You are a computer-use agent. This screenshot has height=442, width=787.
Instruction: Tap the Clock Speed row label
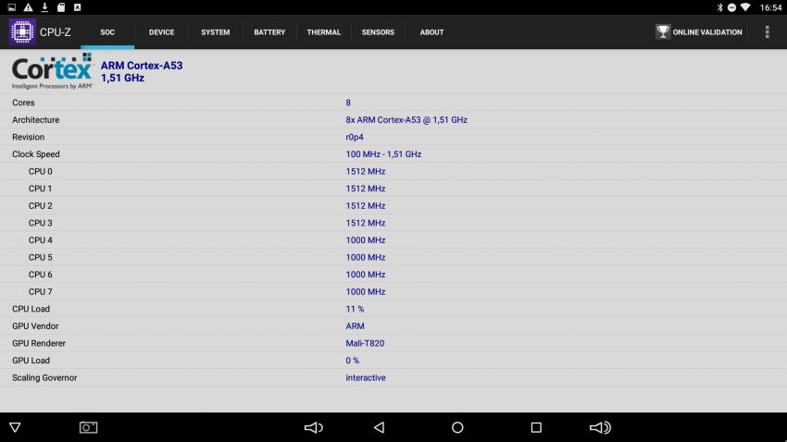pos(35,153)
